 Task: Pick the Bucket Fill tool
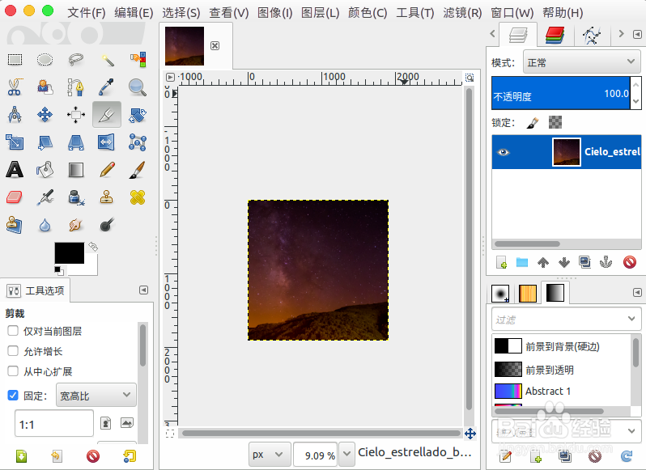45,169
